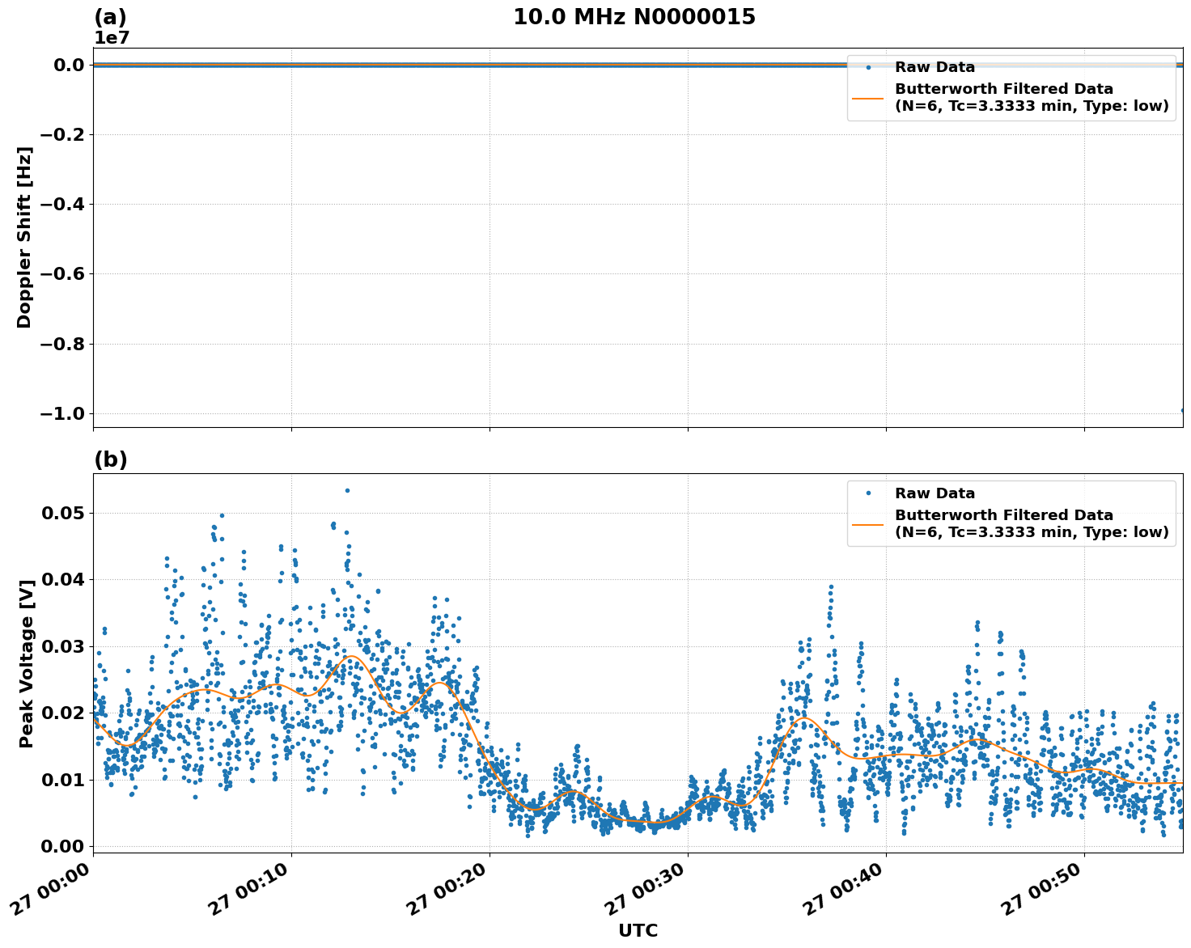Screen dimensions: 1191x948
Task: Click the orange filtered curve at its 00:13 peak
Action: click(x=350, y=657)
